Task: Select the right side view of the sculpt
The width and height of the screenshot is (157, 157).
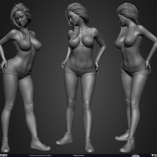Action: (136, 78)
